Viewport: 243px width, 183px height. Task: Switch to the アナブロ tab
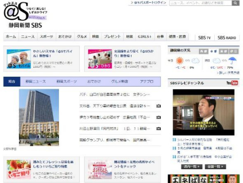[147, 82]
